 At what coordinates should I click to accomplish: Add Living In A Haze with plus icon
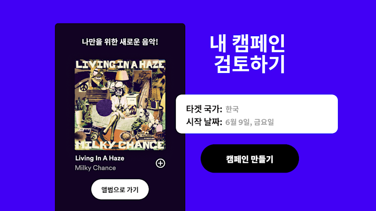[160, 163]
